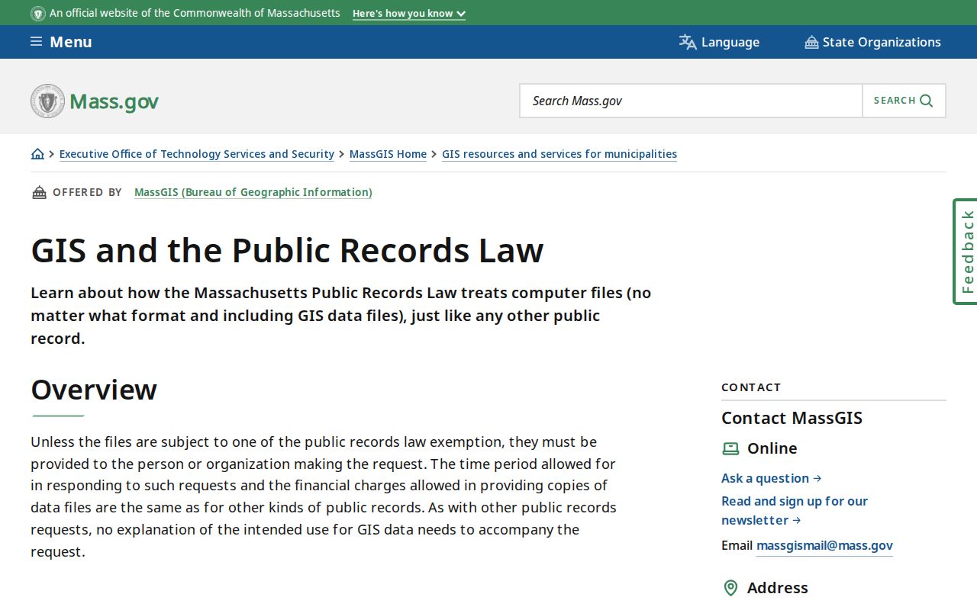The width and height of the screenshot is (977, 610).
Task: Click the Massachusetts seal in top banner
Action: click(38, 13)
